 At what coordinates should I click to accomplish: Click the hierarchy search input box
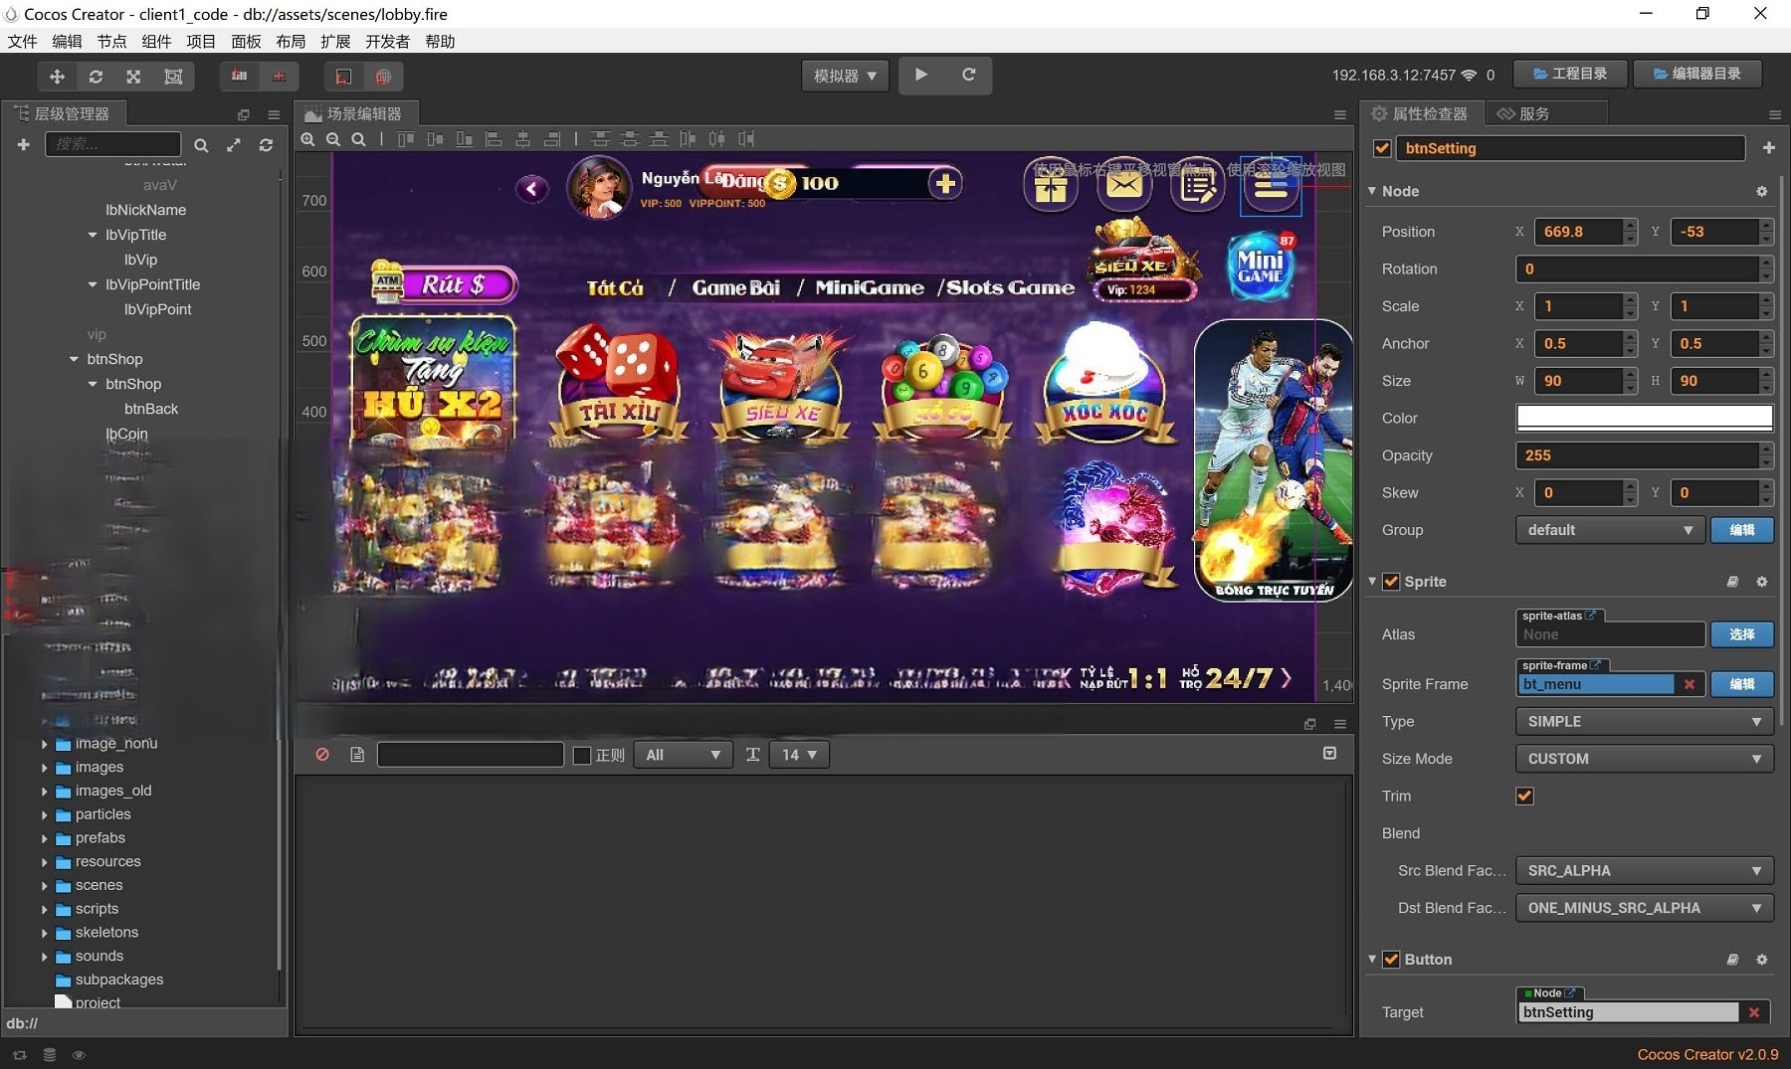tap(112, 144)
